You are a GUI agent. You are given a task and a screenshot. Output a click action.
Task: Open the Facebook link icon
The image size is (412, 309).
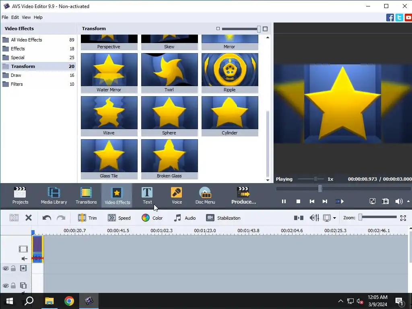(x=390, y=18)
